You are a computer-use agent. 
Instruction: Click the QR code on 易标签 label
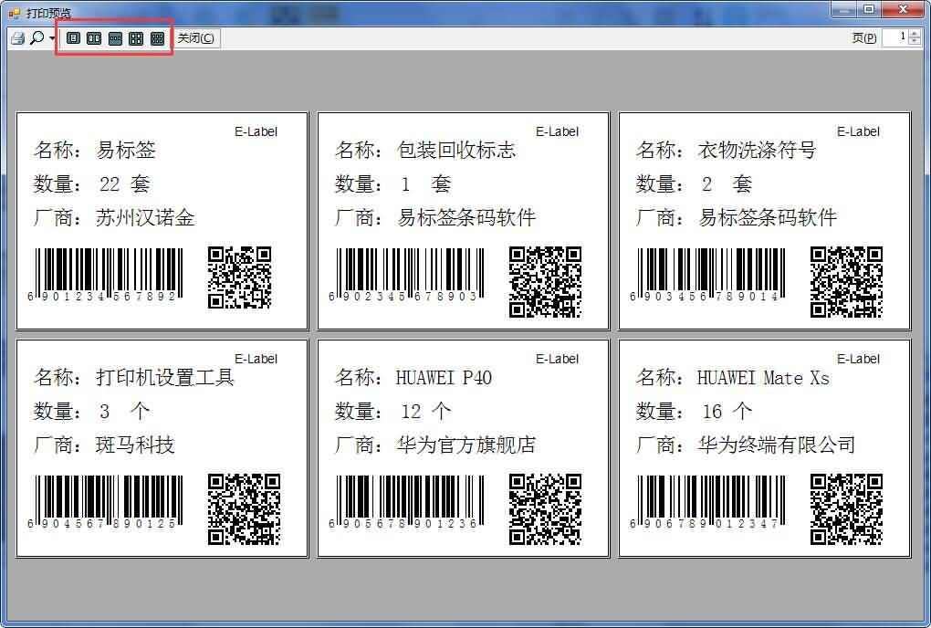coord(240,277)
